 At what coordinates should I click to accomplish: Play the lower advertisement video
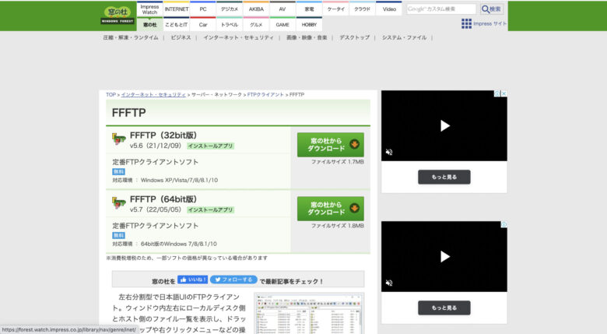click(445, 256)
